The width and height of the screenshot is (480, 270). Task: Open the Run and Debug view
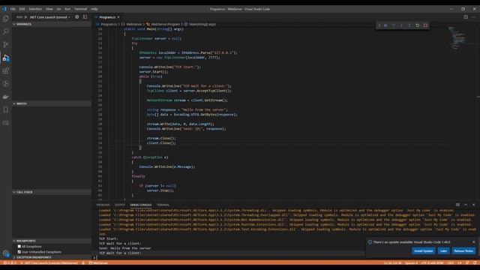(6, 58)
